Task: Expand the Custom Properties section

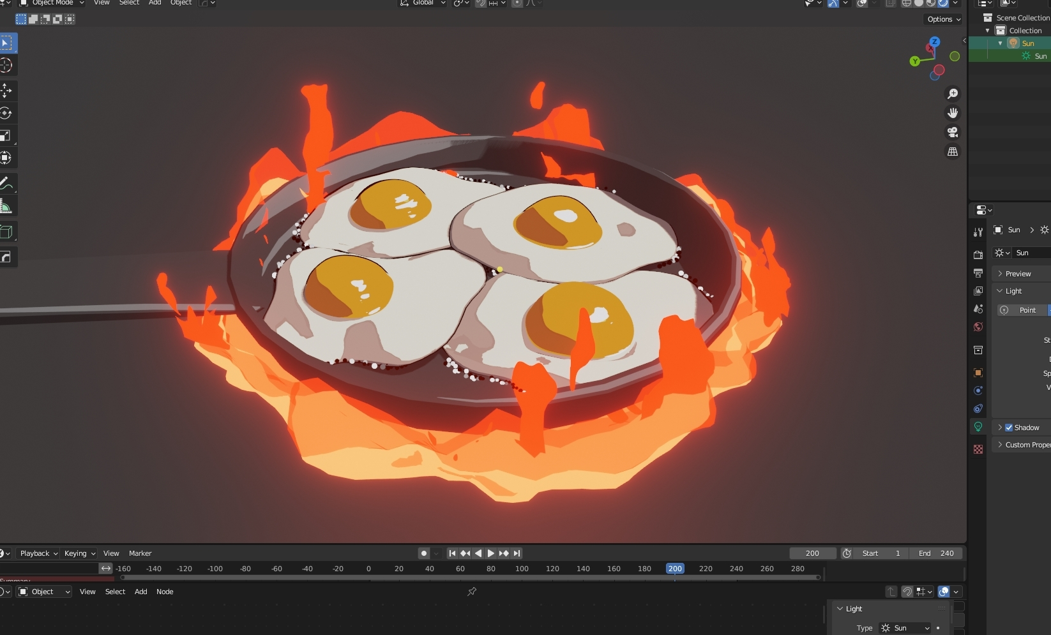Action: tap(1022, 444)
